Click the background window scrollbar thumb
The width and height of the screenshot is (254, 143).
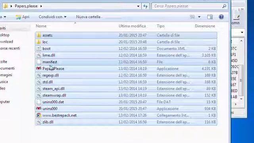pyautogui.click(x=241, y=80)
